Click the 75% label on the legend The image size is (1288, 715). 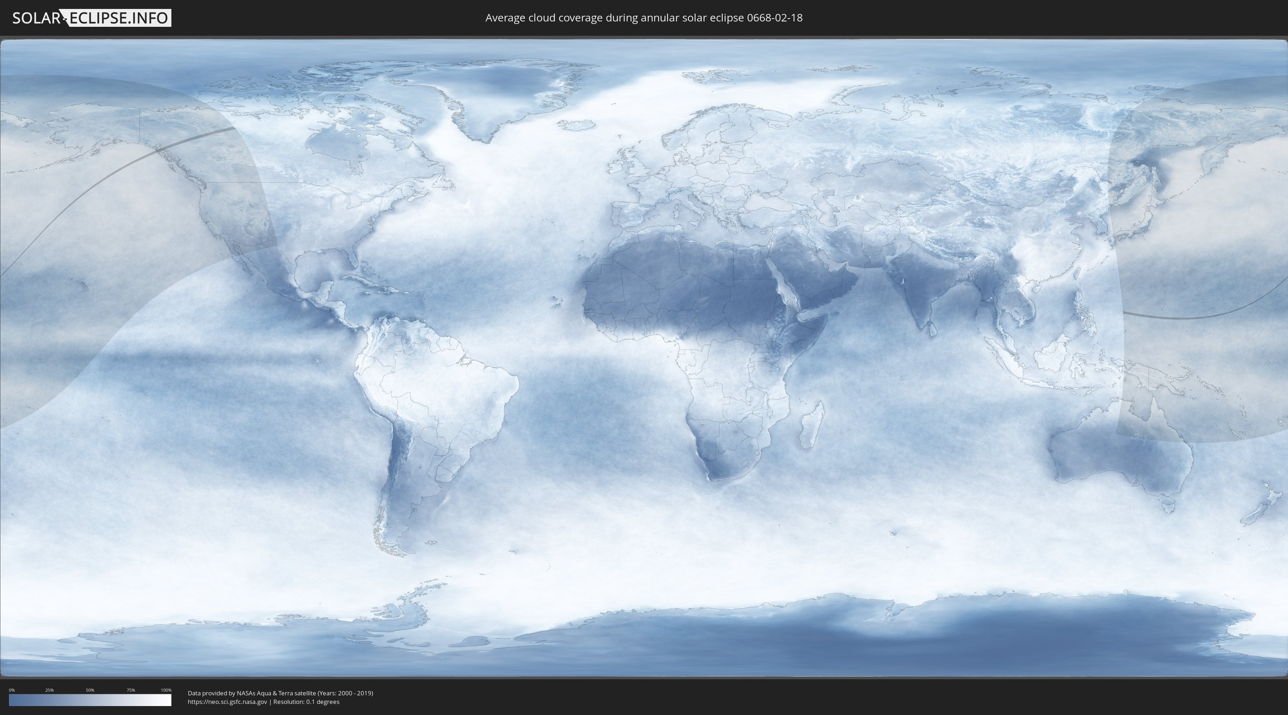point(131,690)
